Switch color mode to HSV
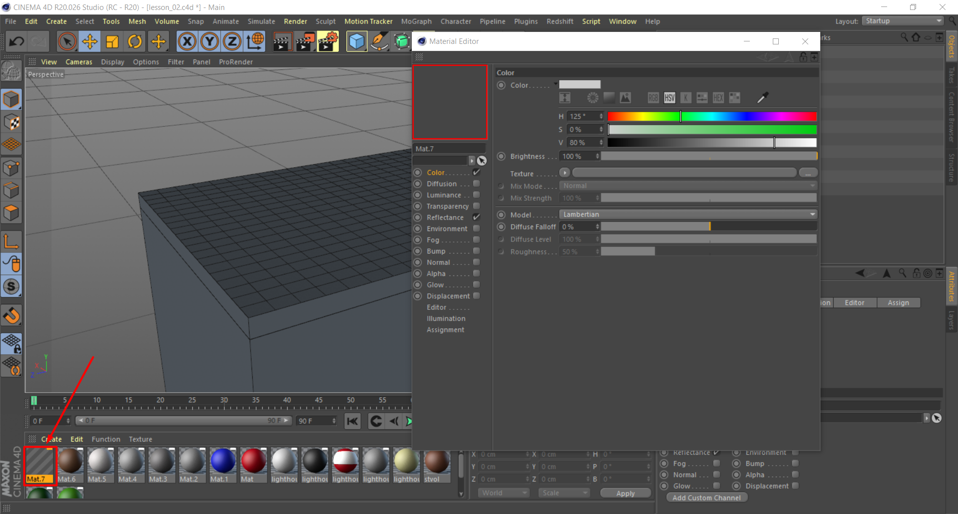Viewport: 958px width, 514px height. coord(669,98)
